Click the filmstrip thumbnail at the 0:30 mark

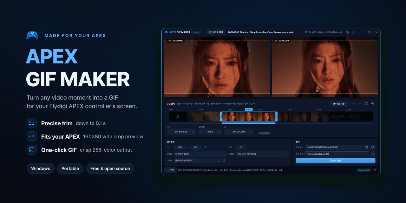[x=355, y=117]
